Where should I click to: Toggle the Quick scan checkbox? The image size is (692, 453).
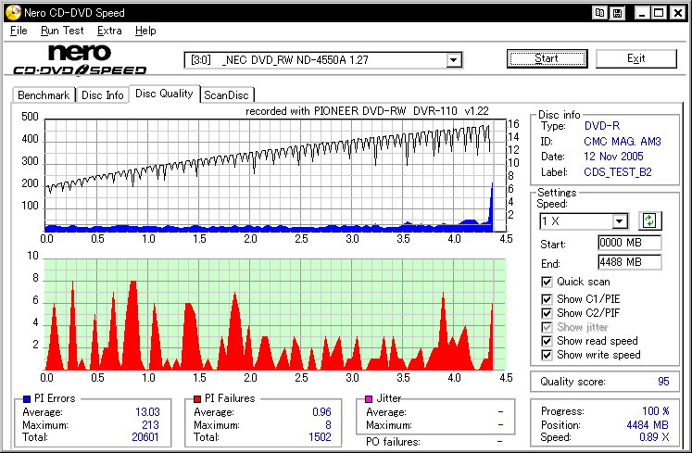pyautogui.click(x=547, y=282)
